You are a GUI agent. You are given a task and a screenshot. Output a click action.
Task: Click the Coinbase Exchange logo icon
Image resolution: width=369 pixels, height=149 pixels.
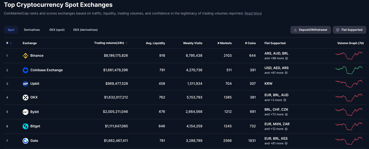[25, 70]
